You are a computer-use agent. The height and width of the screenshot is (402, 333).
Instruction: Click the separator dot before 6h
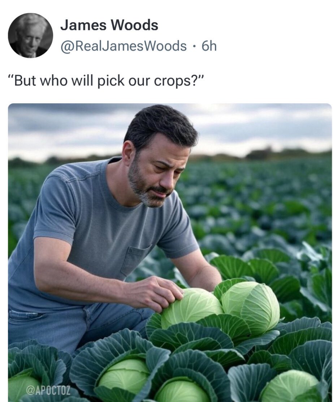point(195,47)
